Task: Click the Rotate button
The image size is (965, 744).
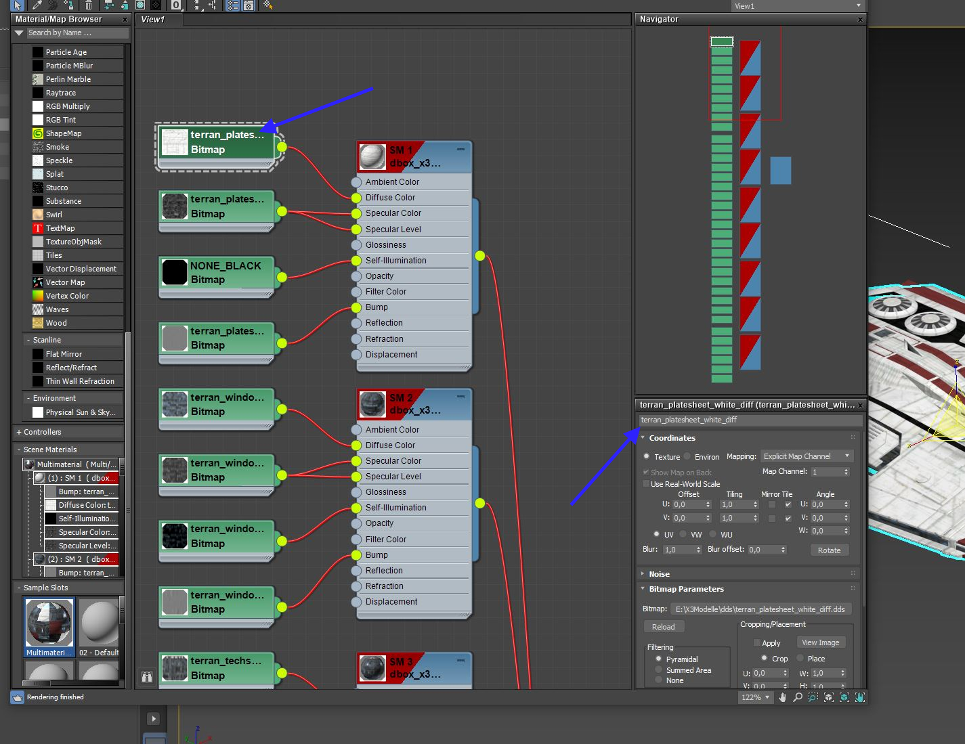Action: tap(829, 550)
